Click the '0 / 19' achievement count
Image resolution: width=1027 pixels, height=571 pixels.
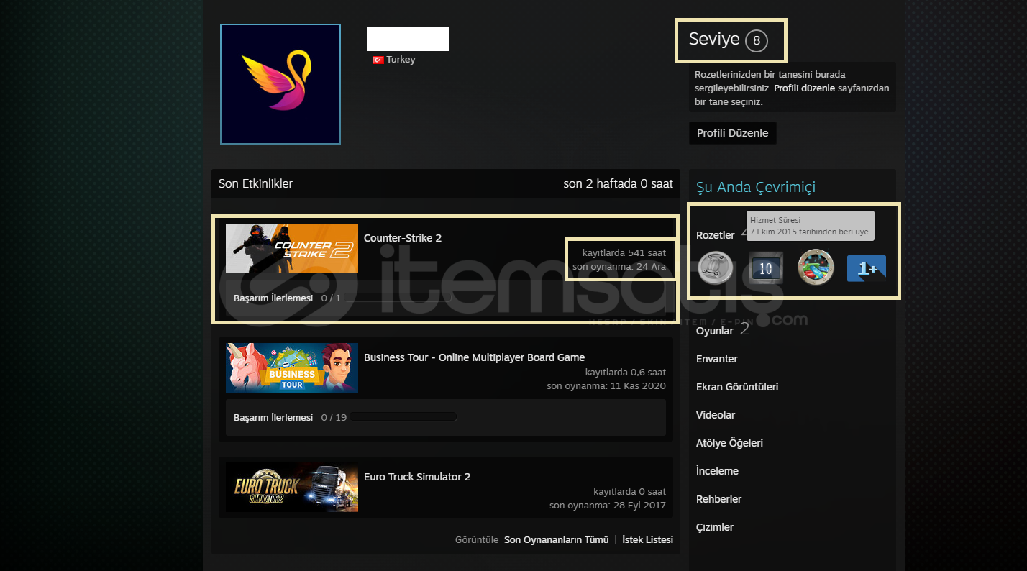click(x=334, y=417)
